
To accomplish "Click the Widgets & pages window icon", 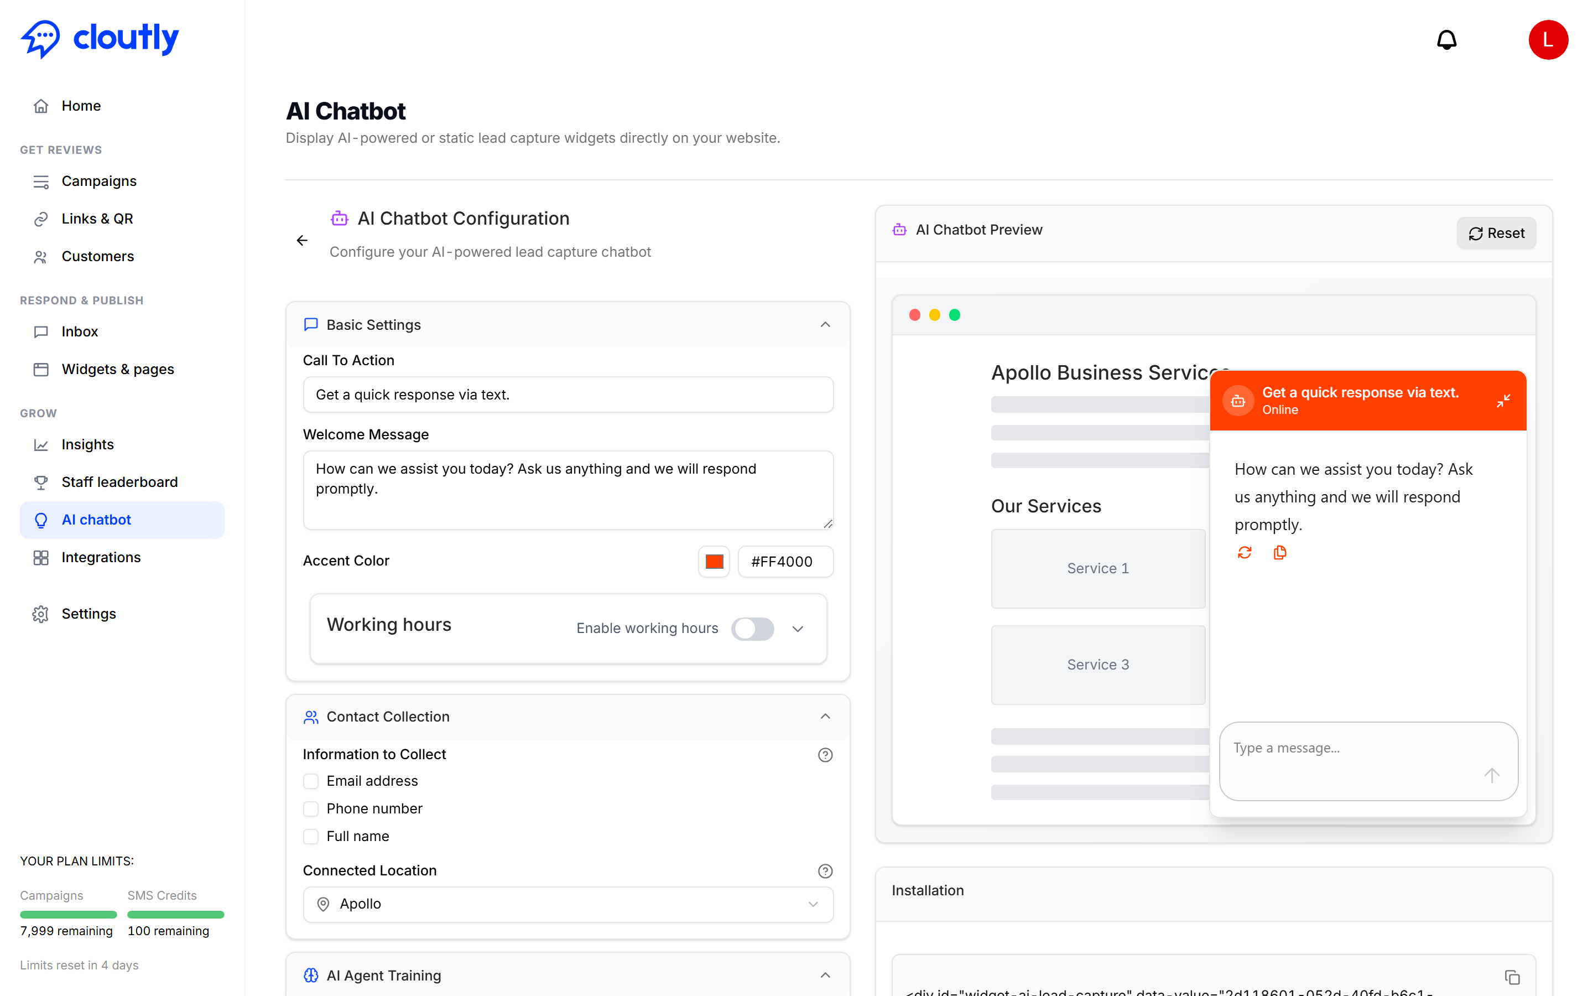I will 41,370.
